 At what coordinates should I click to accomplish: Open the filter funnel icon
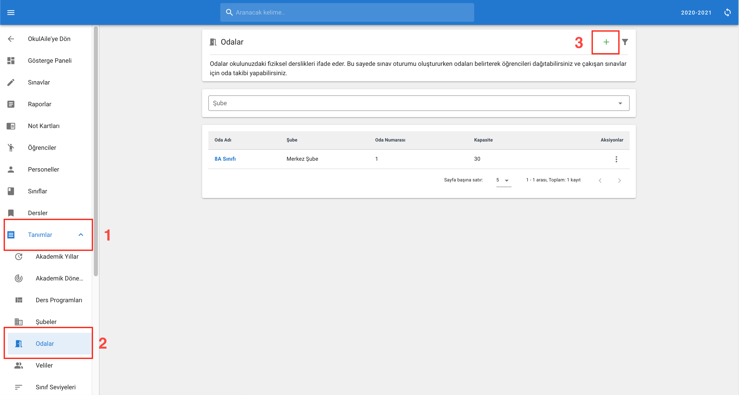(625, 42)
